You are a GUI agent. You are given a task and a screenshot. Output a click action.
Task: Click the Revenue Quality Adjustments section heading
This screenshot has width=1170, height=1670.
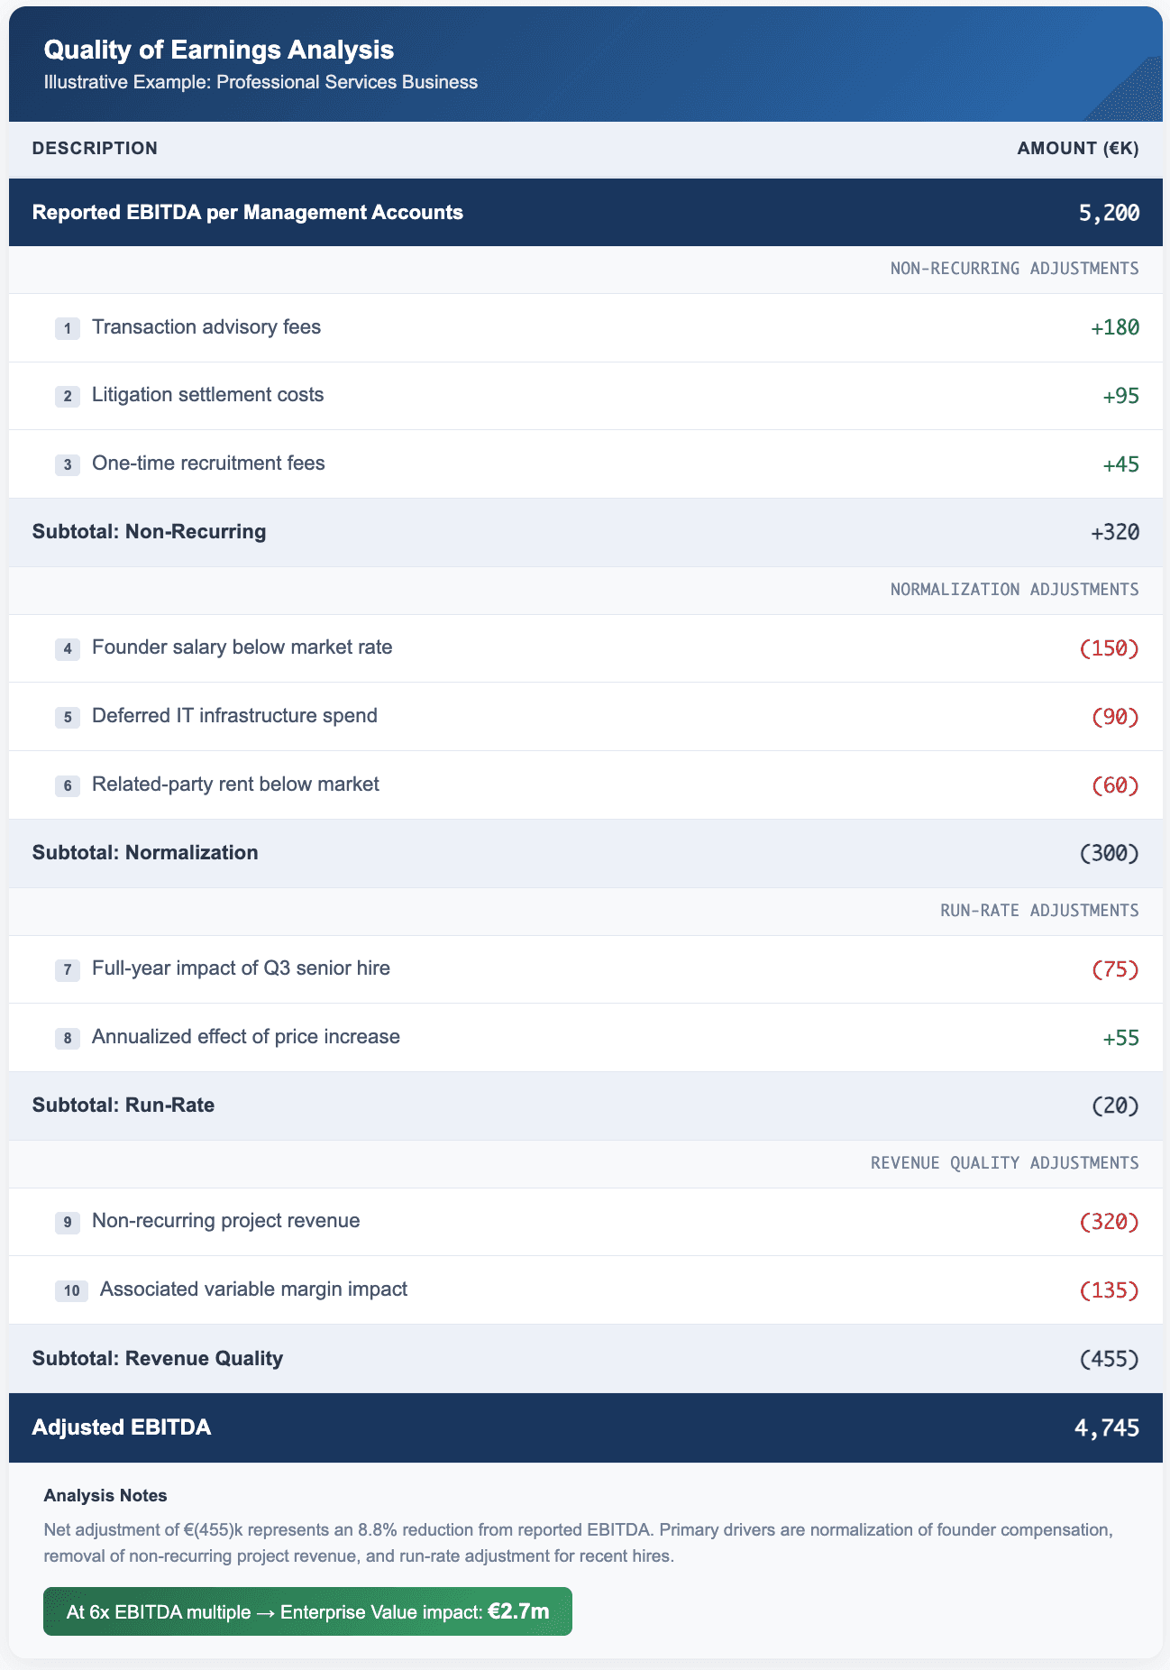(x=1005, y=1162)
